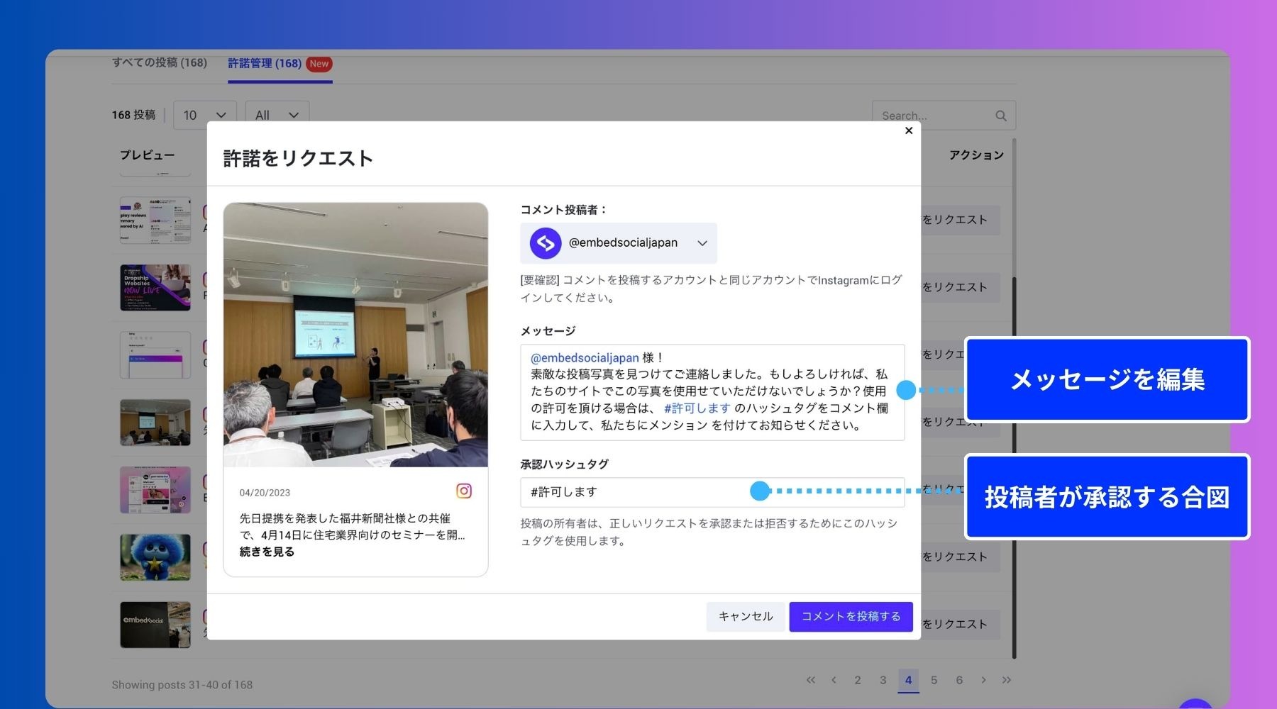Go to previous page arrow
This screenshot has width=1277, height=709.
[x=834, y=680]
